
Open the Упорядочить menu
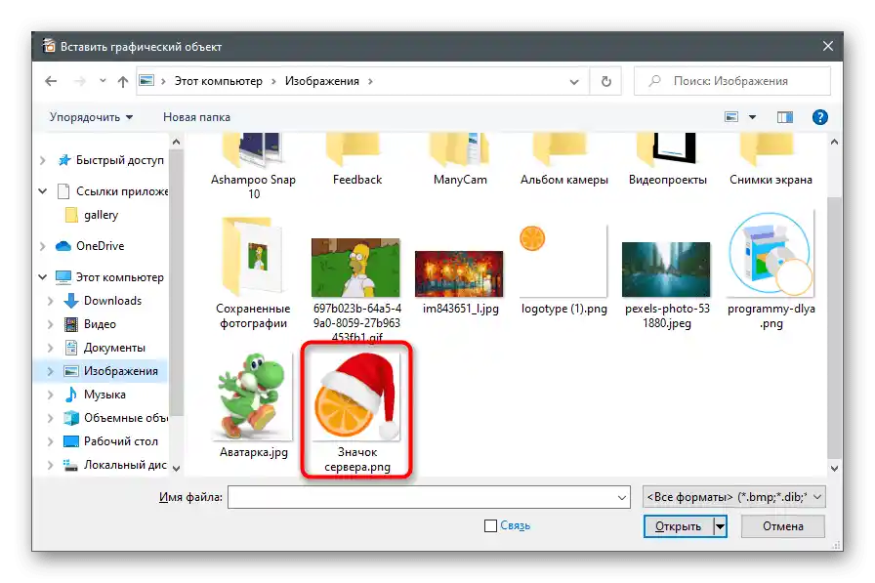pyautogui.click(x=91, y=117)
